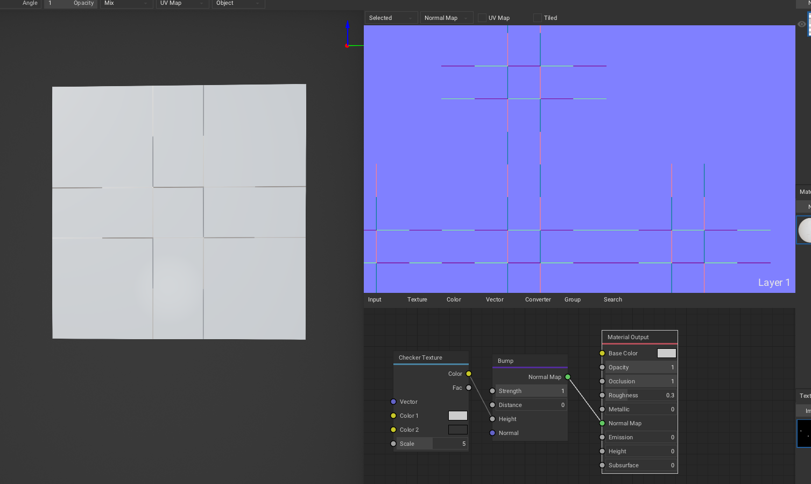
Task: Toggle the Vector input socket on Checker Texture
Action: [x=393, y=402]
